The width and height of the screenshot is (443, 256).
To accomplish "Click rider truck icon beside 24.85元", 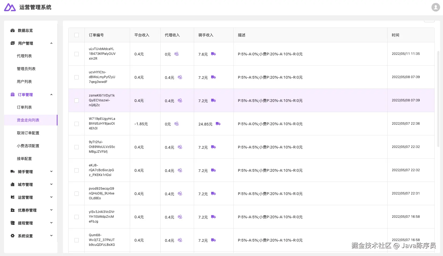I will (218, 124).
